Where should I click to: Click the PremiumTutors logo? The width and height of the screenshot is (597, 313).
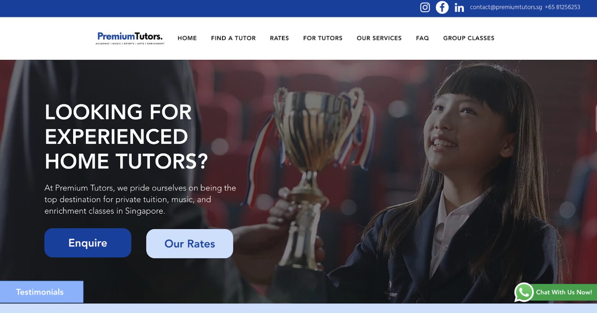(x=130, y=38)
